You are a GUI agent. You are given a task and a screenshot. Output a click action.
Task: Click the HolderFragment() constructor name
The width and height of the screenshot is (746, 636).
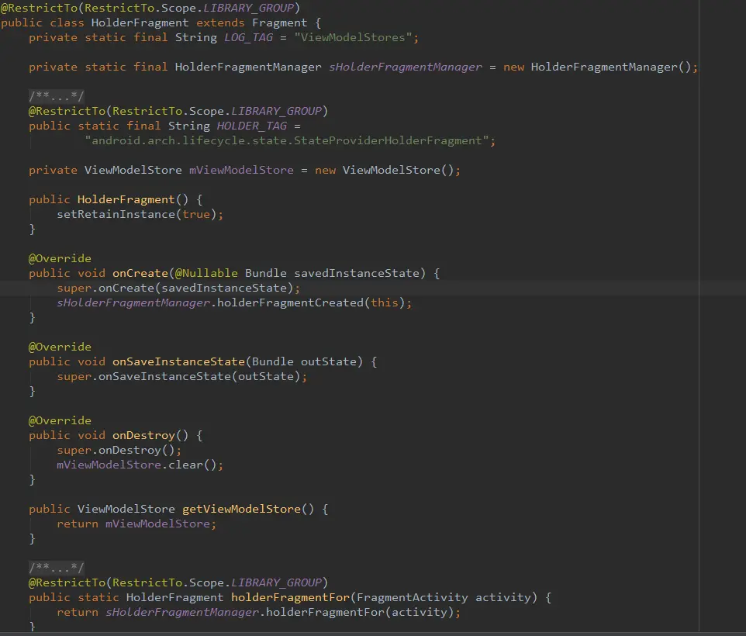126,200
